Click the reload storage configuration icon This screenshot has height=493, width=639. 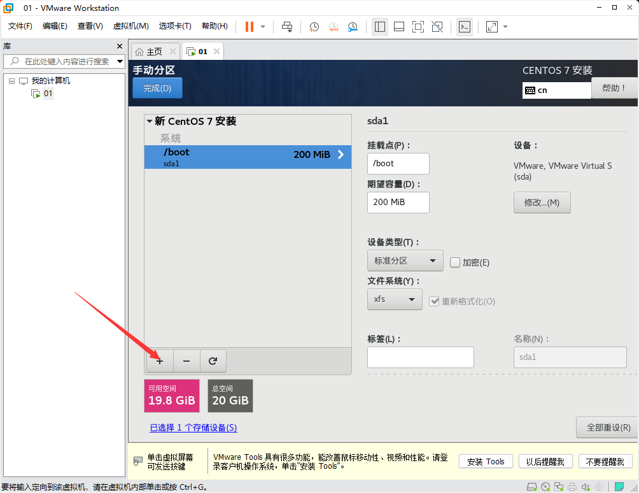coord(213,361)
